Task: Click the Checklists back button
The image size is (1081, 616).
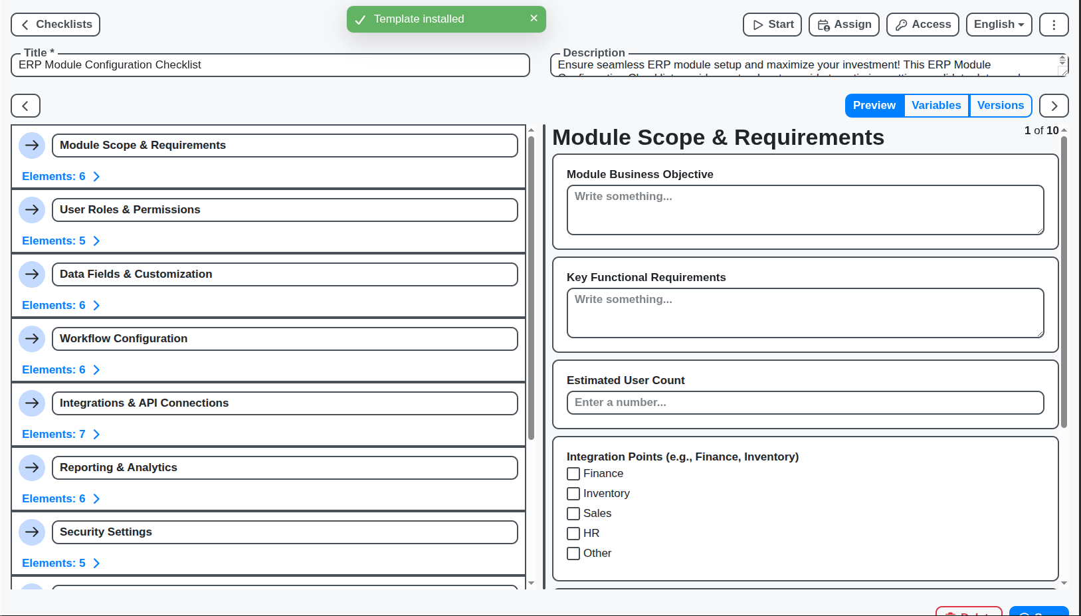Action: point(55,25)
